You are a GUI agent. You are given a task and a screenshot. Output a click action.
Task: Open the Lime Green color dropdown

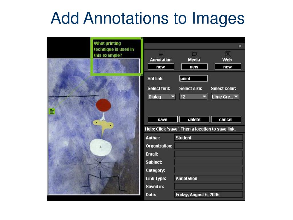pos(225,97)
